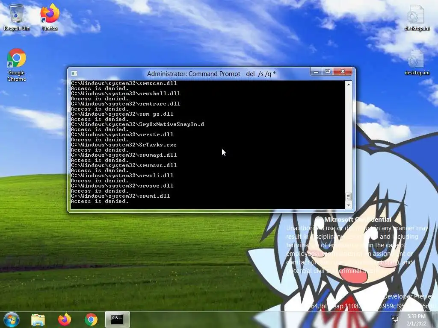Minimize the Command Prompt window
The image size is (438, 328).
pos(316,72)
